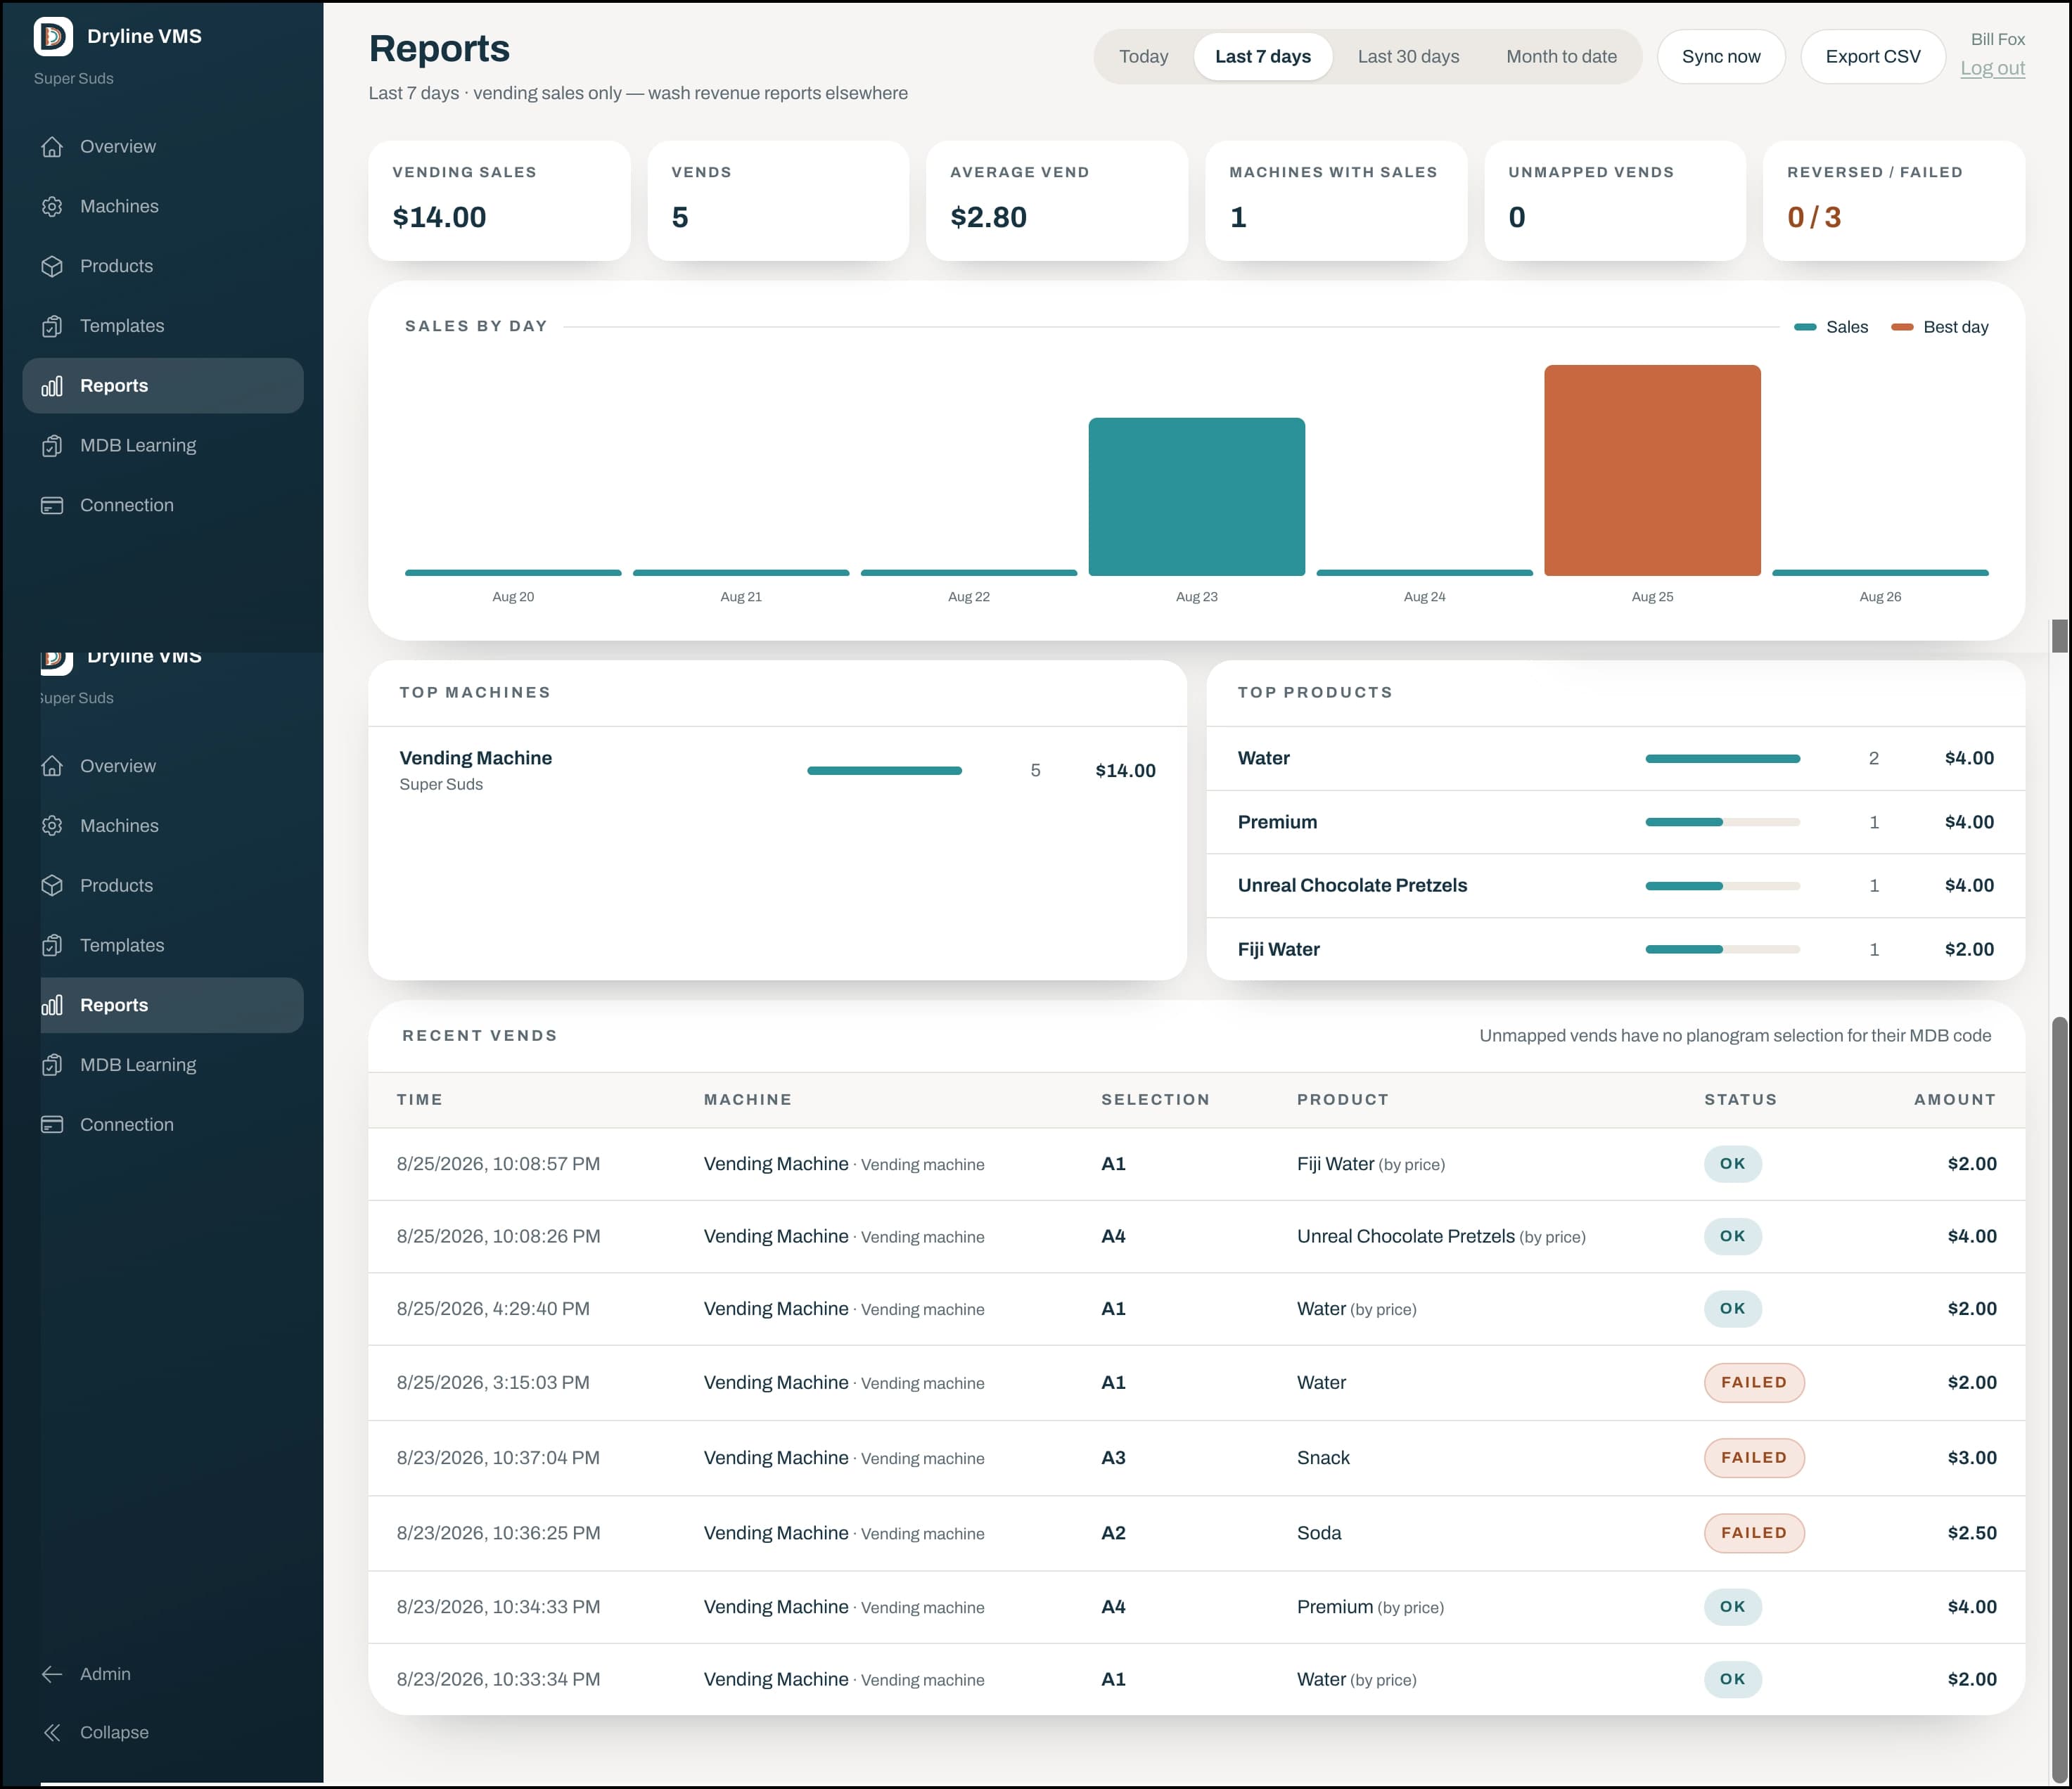2072x1789 pixels.
Task: Click the FAILED badge in the Snack row
Action: pos(1754,1458)
